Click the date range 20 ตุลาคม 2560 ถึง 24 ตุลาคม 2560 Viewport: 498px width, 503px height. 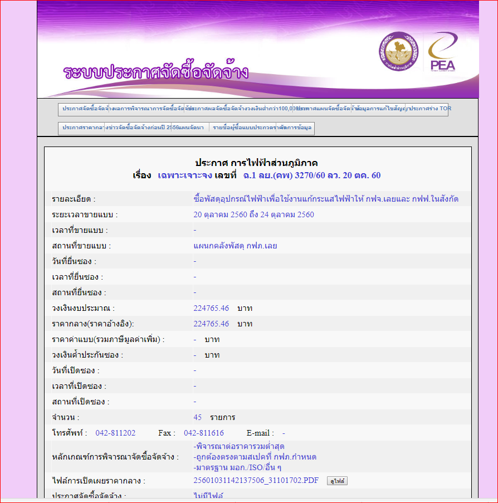pyautogui.click(x=254, y=214)
